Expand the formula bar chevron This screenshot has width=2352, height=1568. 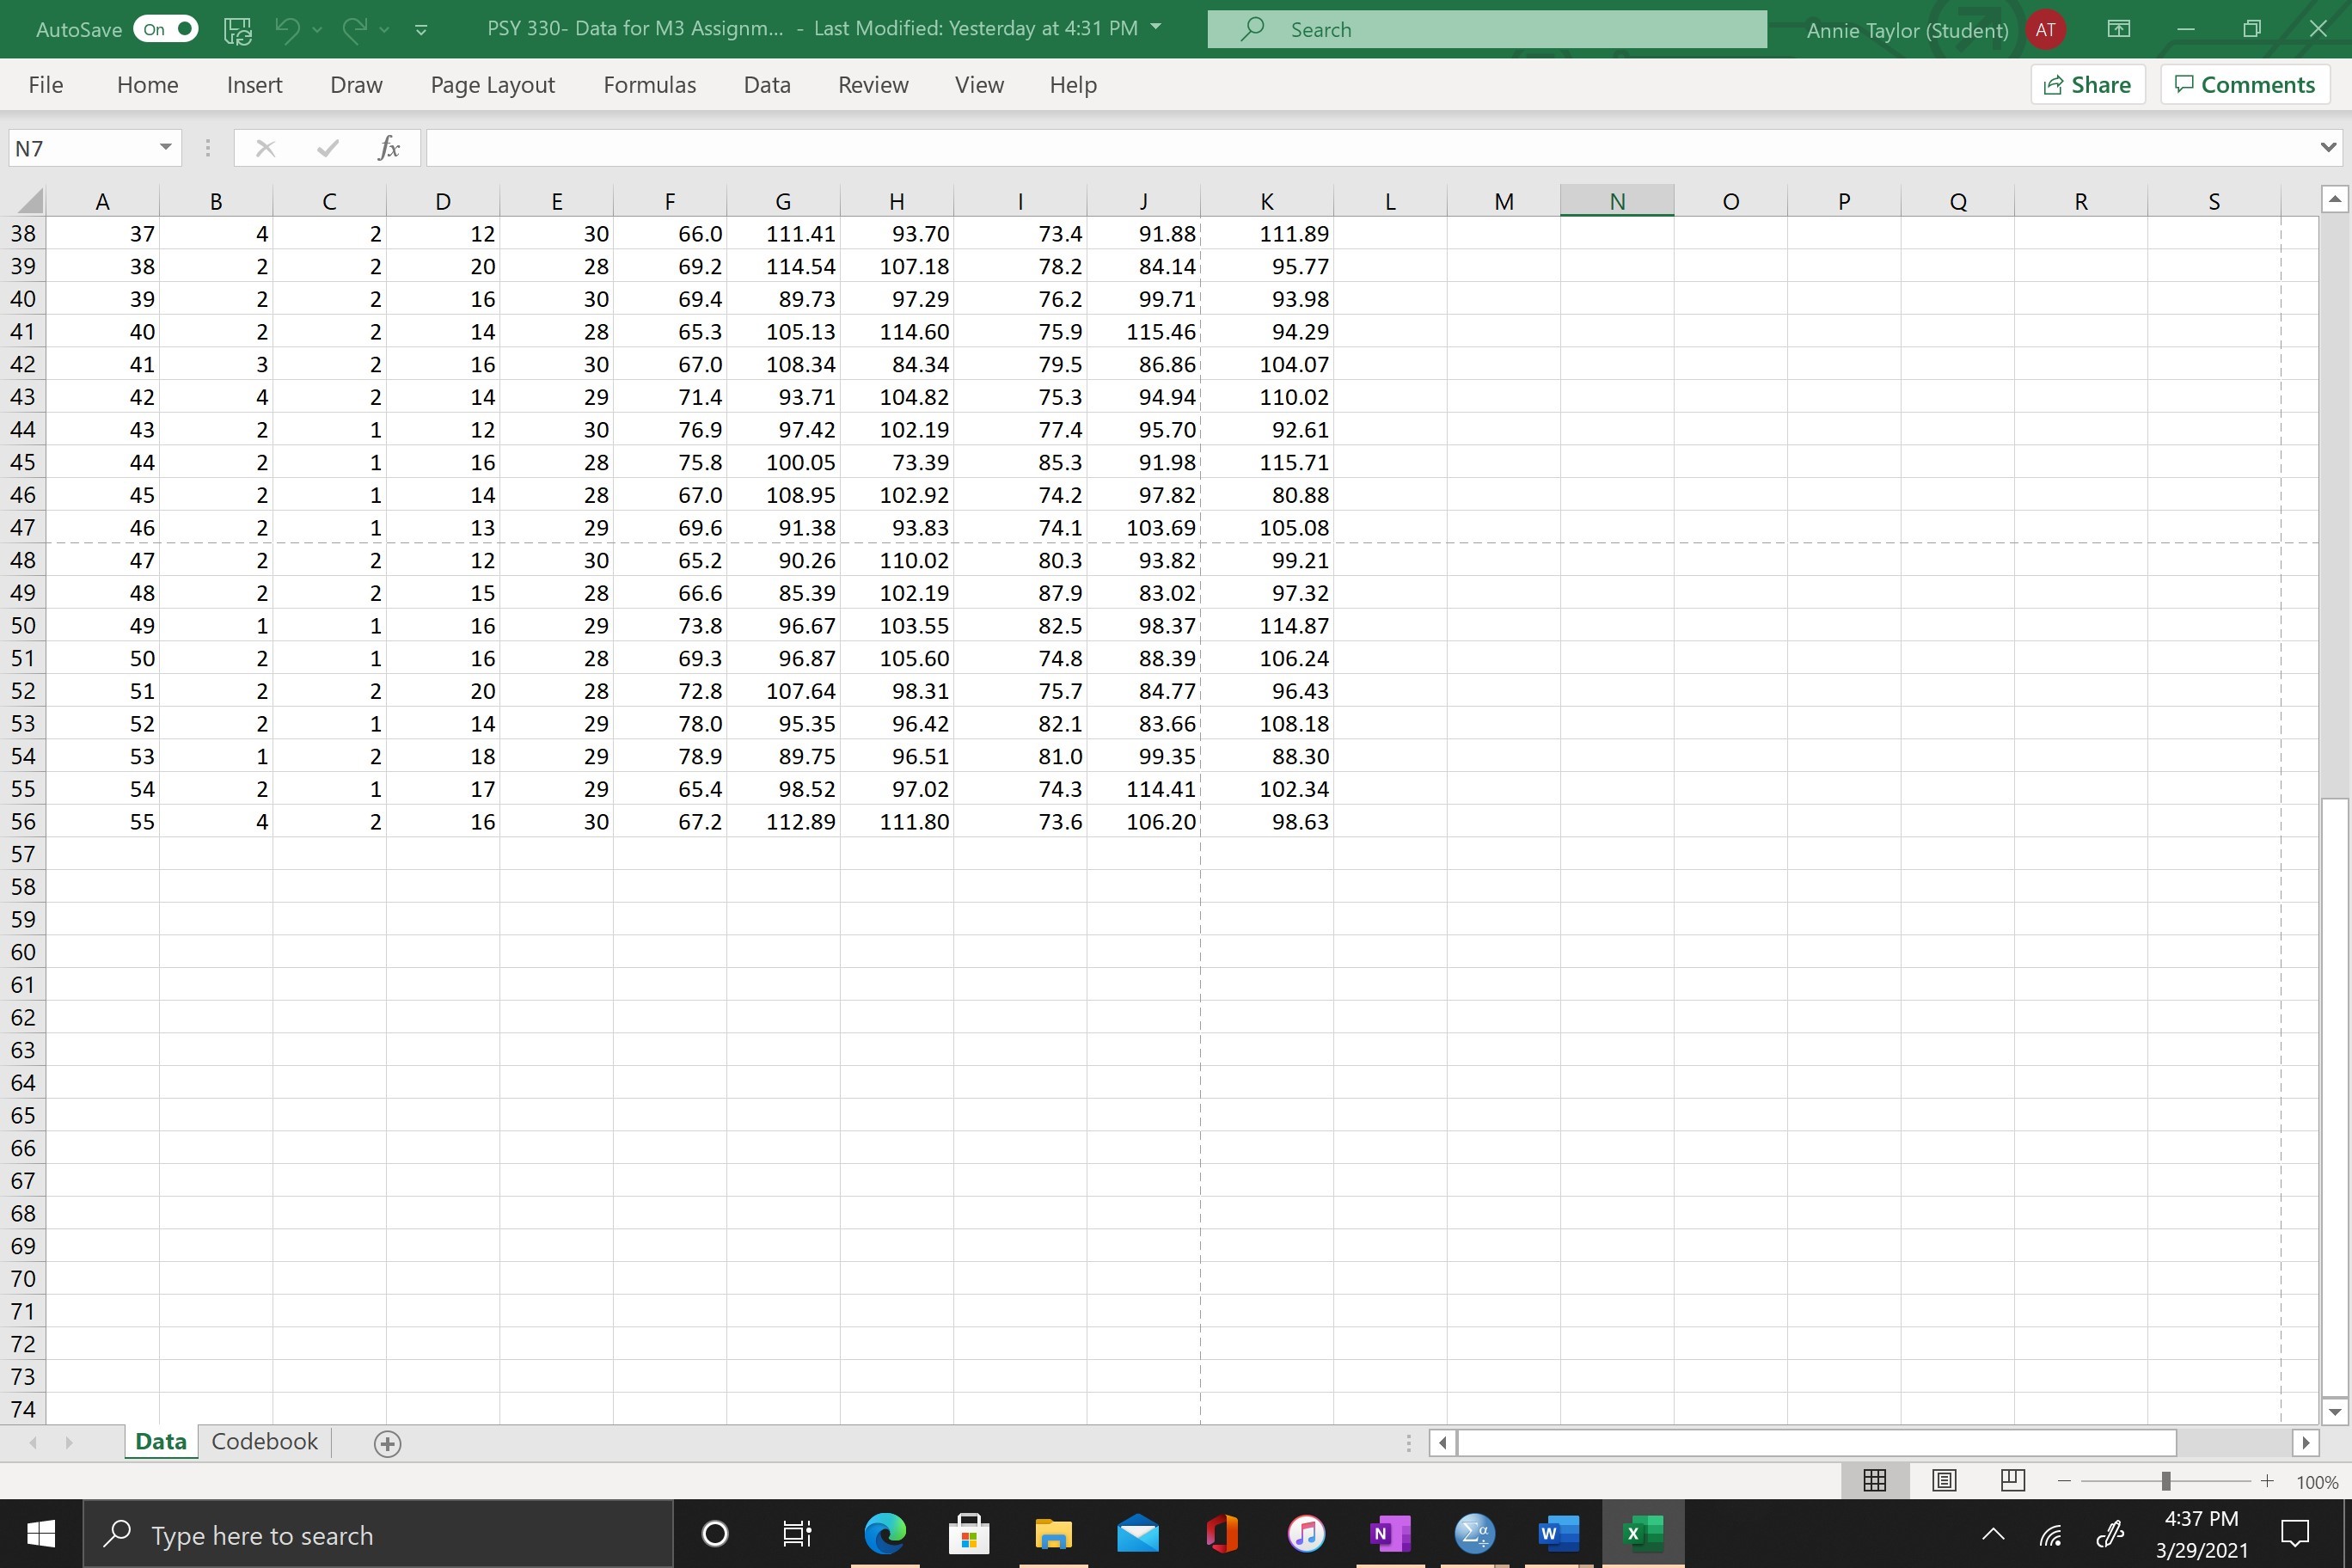pyautogui.click(x=2328, y=148)
